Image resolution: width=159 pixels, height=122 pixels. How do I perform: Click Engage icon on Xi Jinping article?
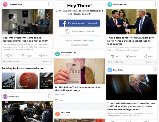[127, 57]
